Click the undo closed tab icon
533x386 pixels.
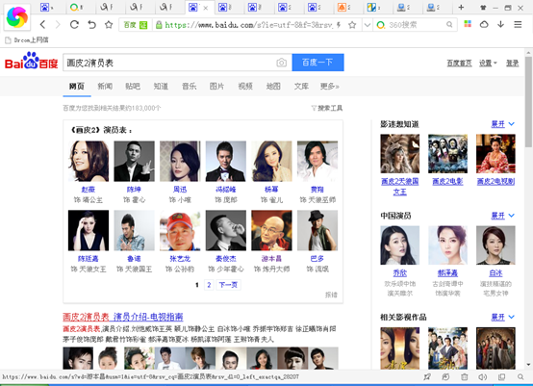[91, 24]
